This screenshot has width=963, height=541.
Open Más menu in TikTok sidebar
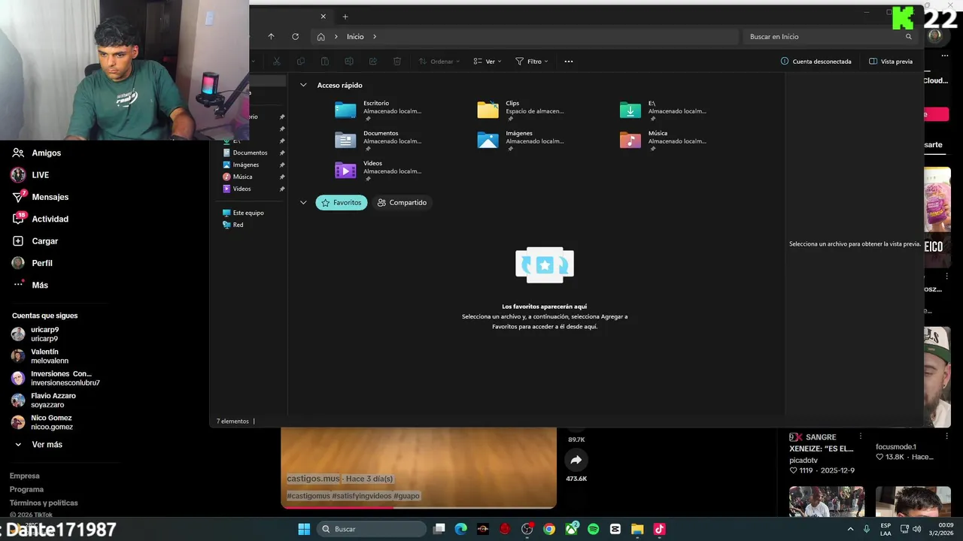click(30, 285)
